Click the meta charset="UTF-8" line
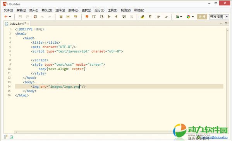The image size is (232, 141). (53, 47)
